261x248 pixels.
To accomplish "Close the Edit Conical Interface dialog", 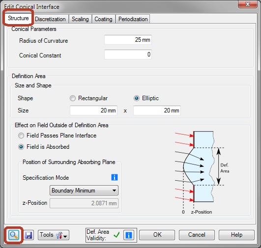I will pos(248,4).
